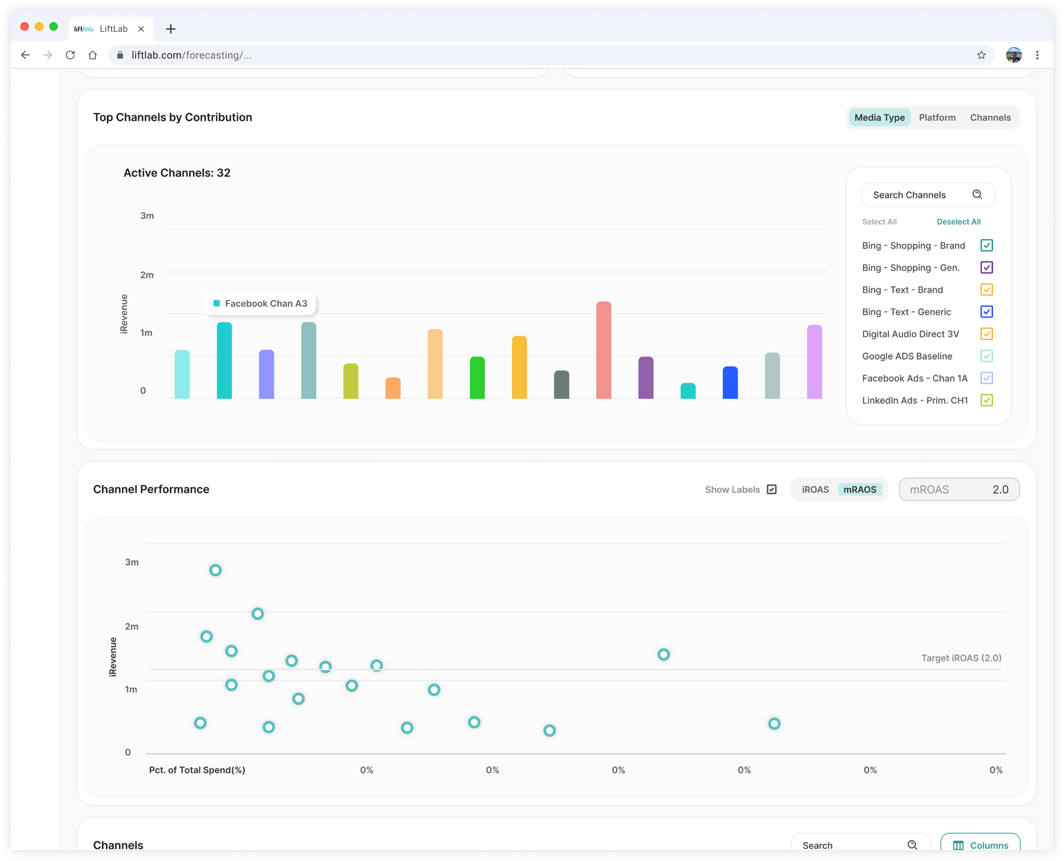Viewport: 1064px width, 861px height.
Task: Click the Search Channels magnifier icon
Action: pyautogui.click(x=977, y=194)
